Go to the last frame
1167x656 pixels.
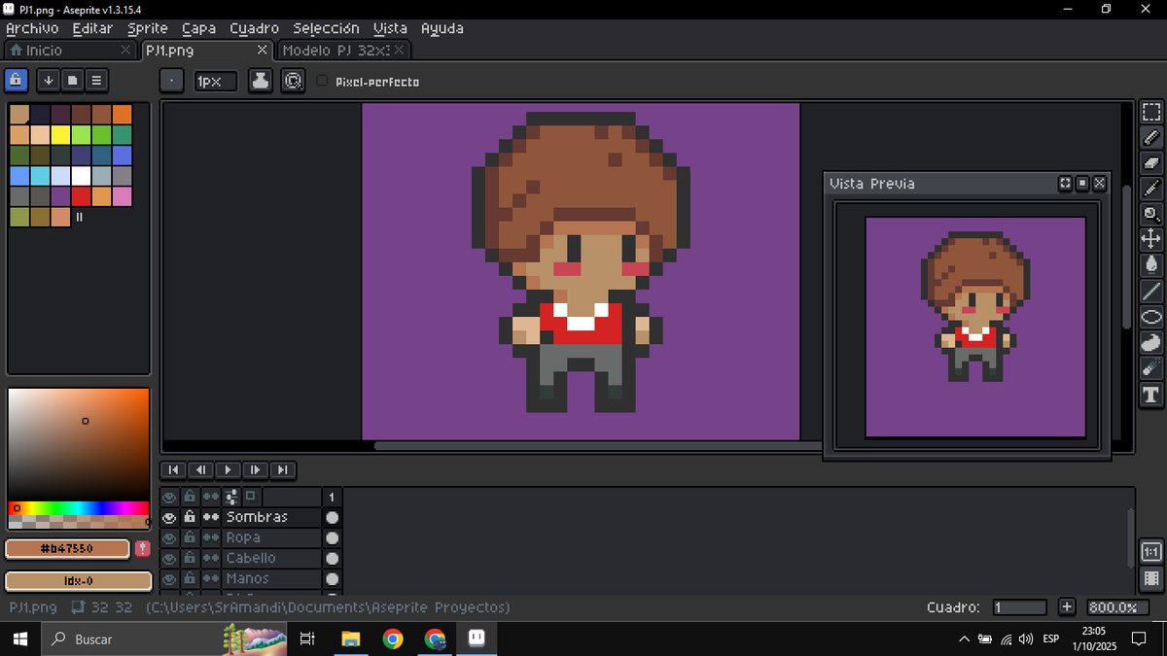pyautogui.click(x=282, y=470)
